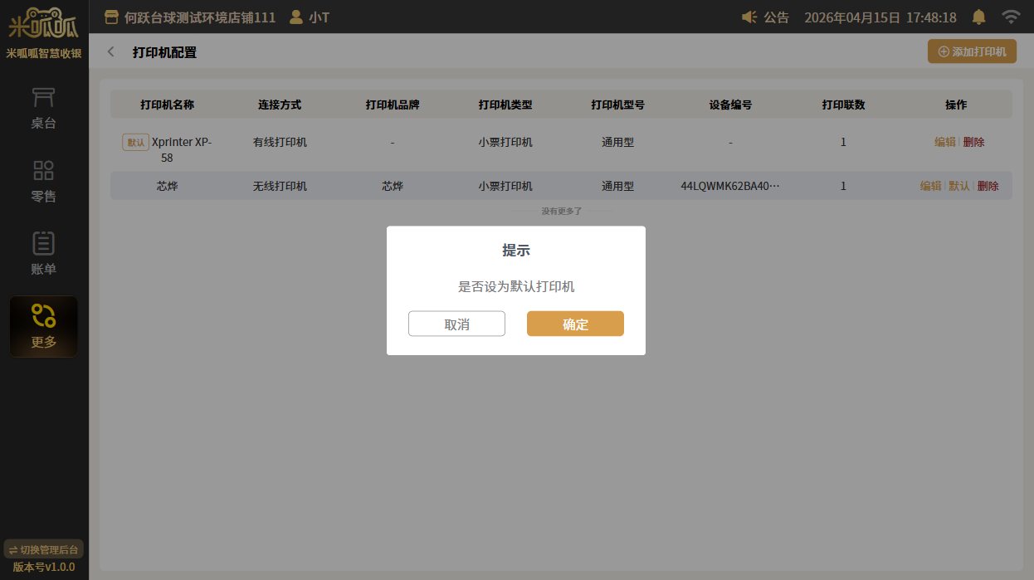
Task: Click 编辑 for the 芯烨 printer
Action: point(930,186)
